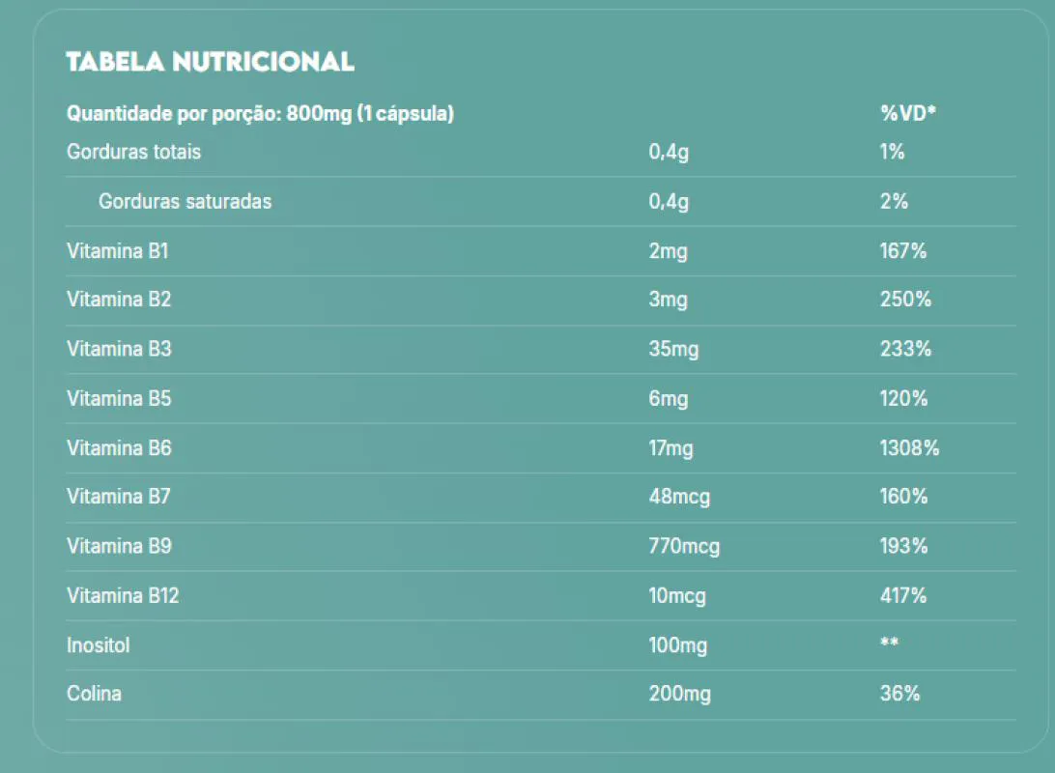Click the 35mg amount for Vitamina B3
Image resolution: width=1055 pixels, height=773 pixels.
point(673,349)
